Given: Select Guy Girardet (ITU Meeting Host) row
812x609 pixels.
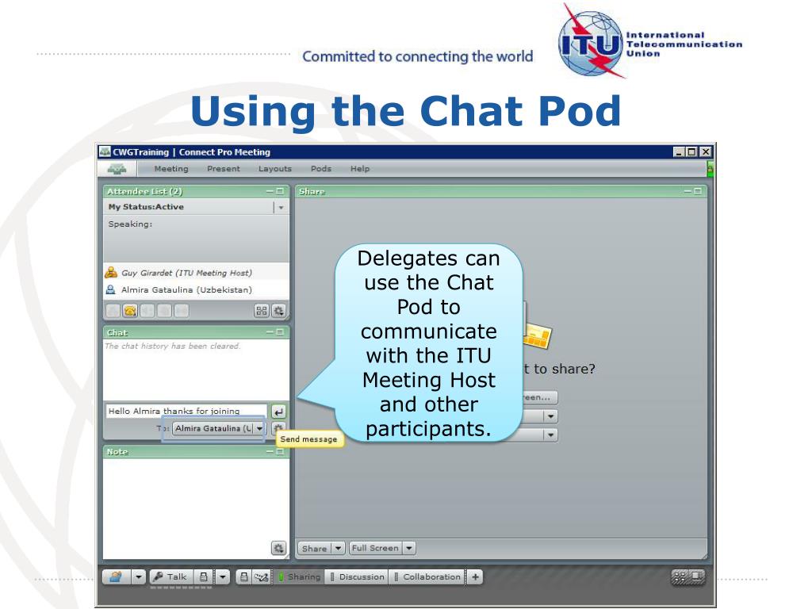Looking at the screenshot, I should point(197,273).
